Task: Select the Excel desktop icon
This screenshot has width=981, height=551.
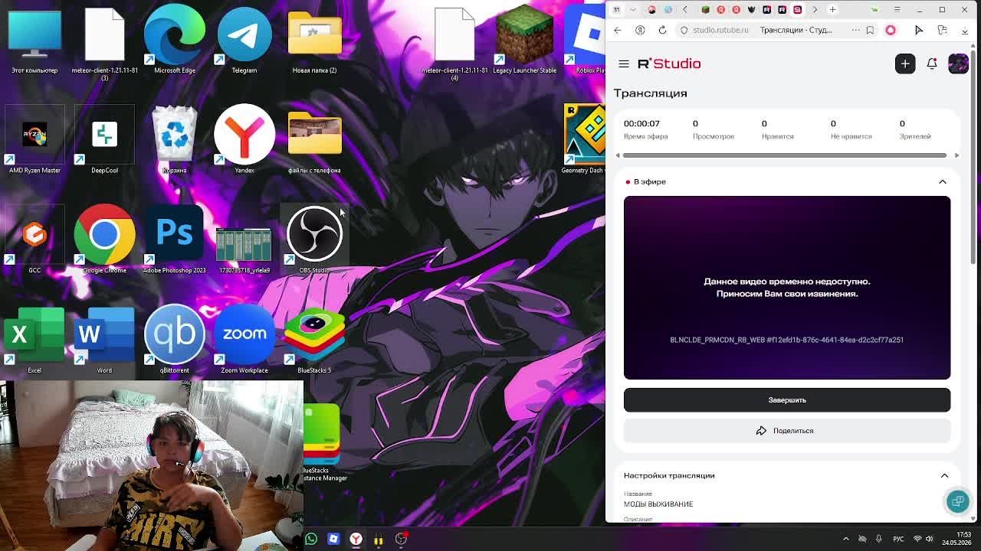Action: [34, 341]
